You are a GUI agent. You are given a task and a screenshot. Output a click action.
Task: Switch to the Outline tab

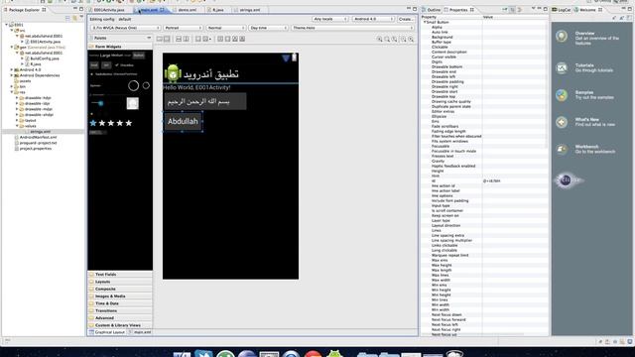[432, 10]
